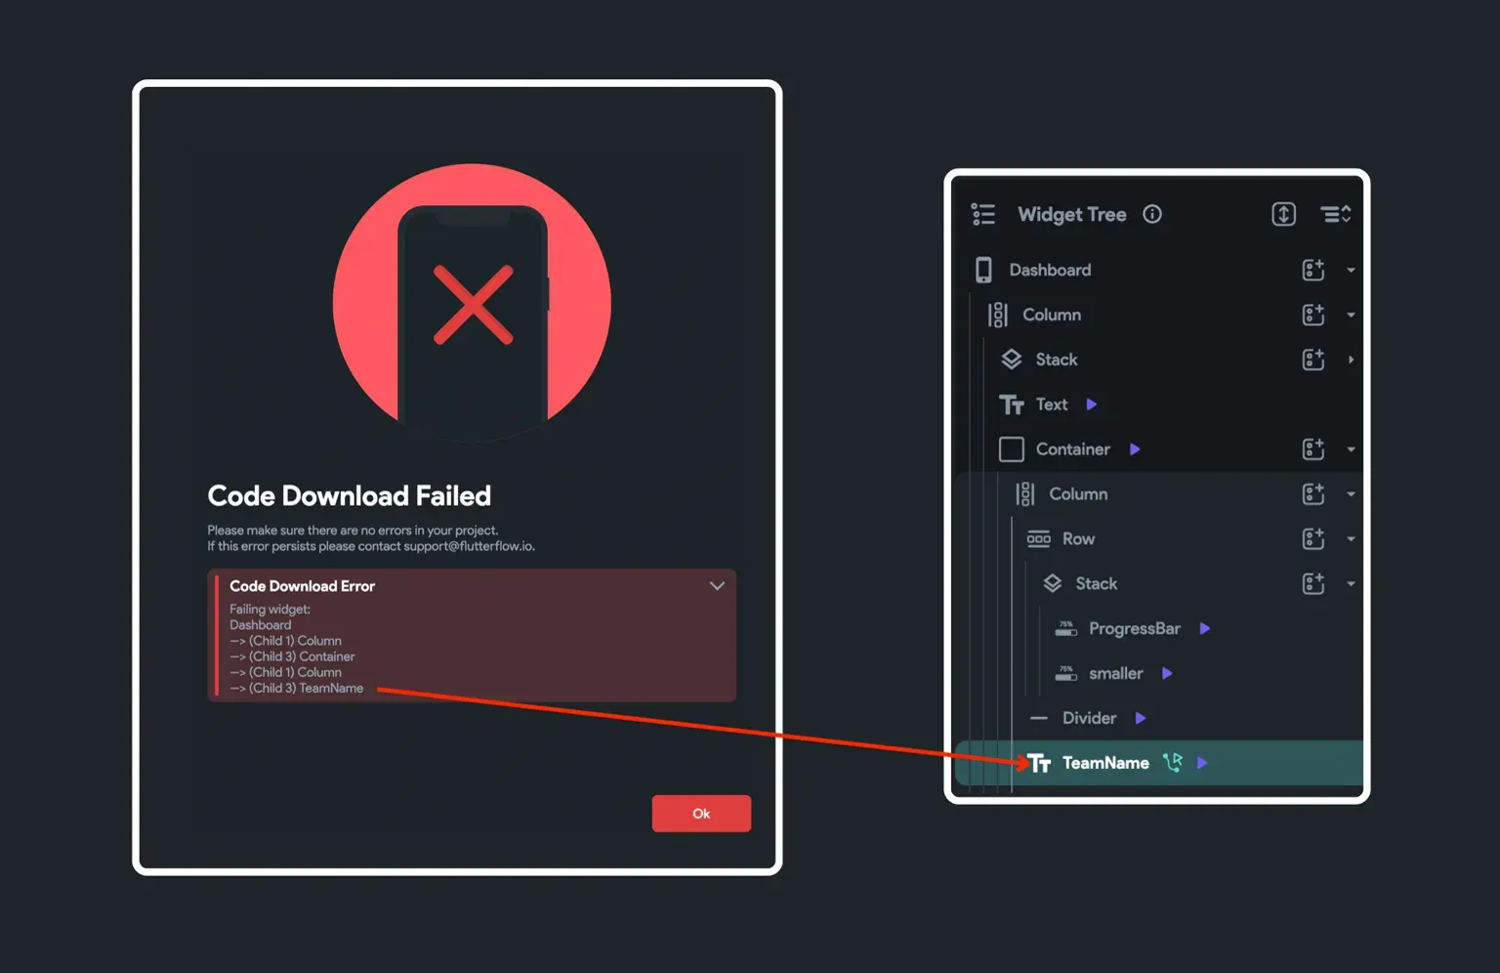Click the purple arrow beside ProgressBar
The height and width of the screenshot is (973, 1500).
click(1205, 629)
